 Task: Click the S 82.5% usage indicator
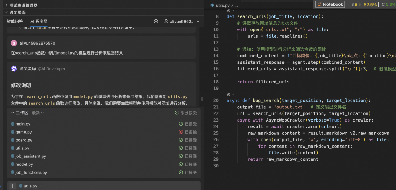(364, 4)
